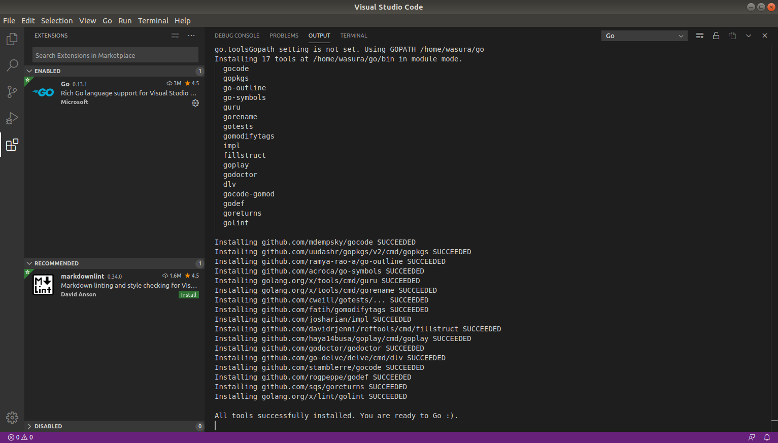Screen dimensions: 778x443
Task: Clear the output panel
Action: coord(700,36)
